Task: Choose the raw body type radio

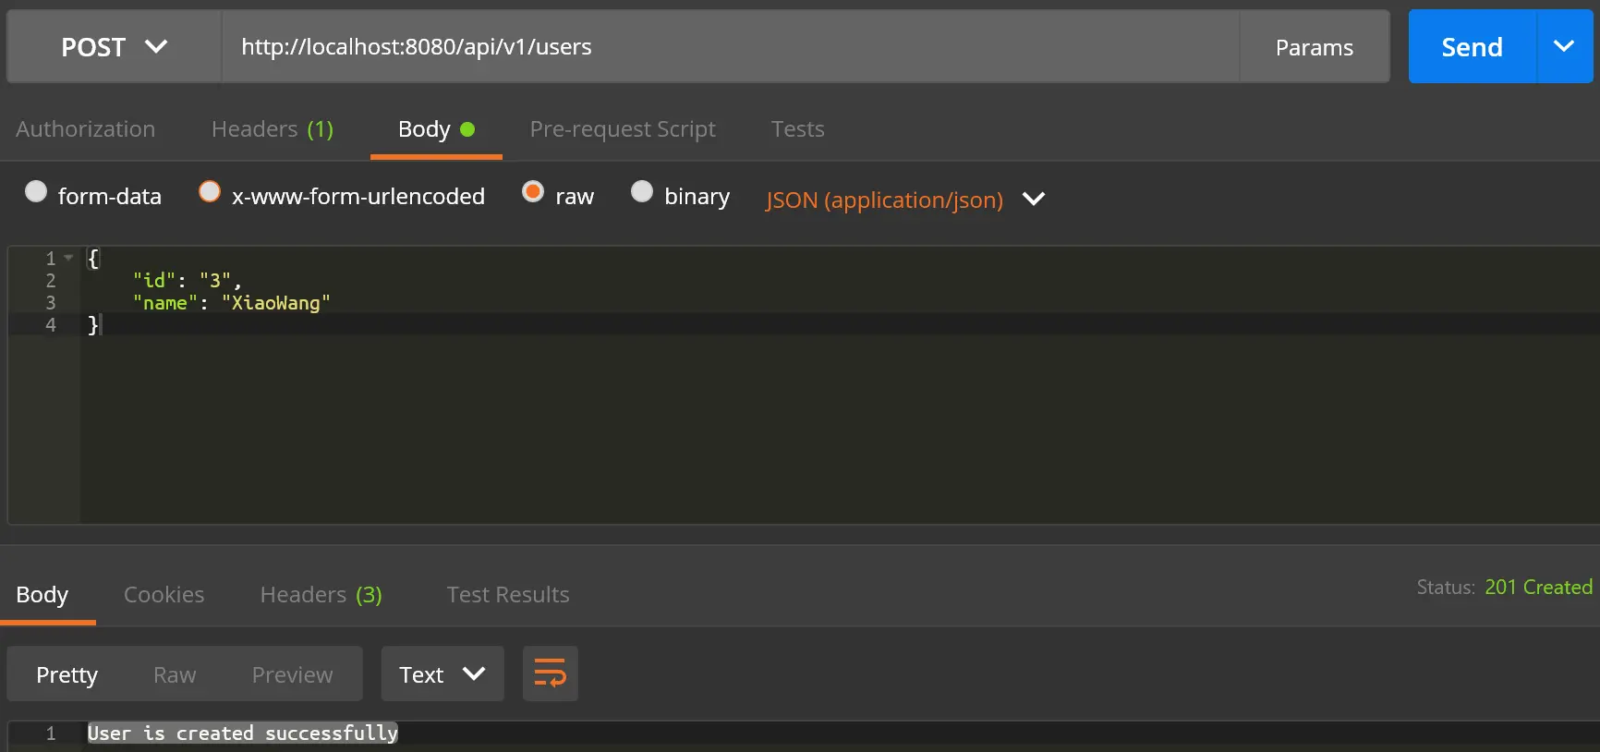Action: pyautogui.click(x=533, y=191)
